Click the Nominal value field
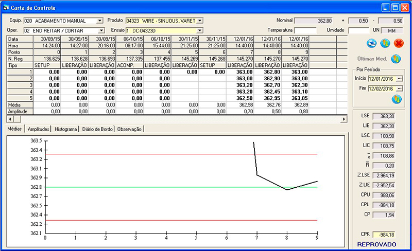Image resolution: width=412 pixels, height=251 pixels. click(x=314, y=21)
